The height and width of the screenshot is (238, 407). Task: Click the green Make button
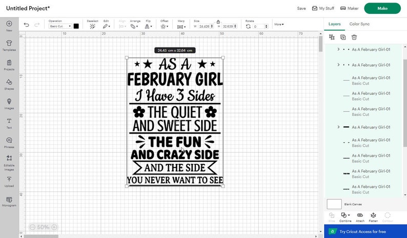click(x=382, y=8)
